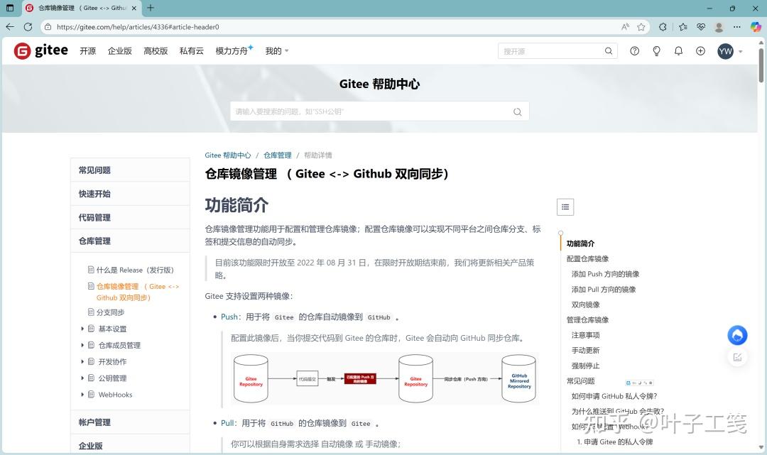
Task: Close the current Gitee browser tab
Action: 134,8
